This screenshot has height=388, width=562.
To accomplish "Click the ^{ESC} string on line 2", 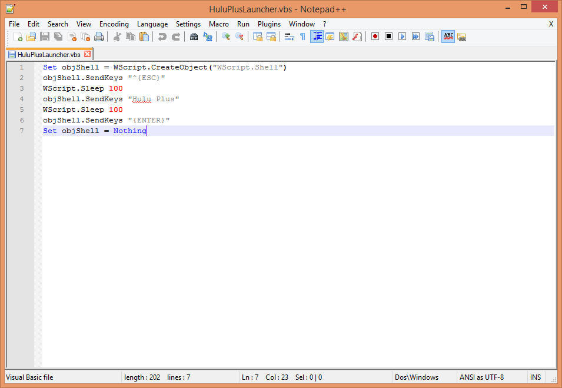I will [147, 78].
